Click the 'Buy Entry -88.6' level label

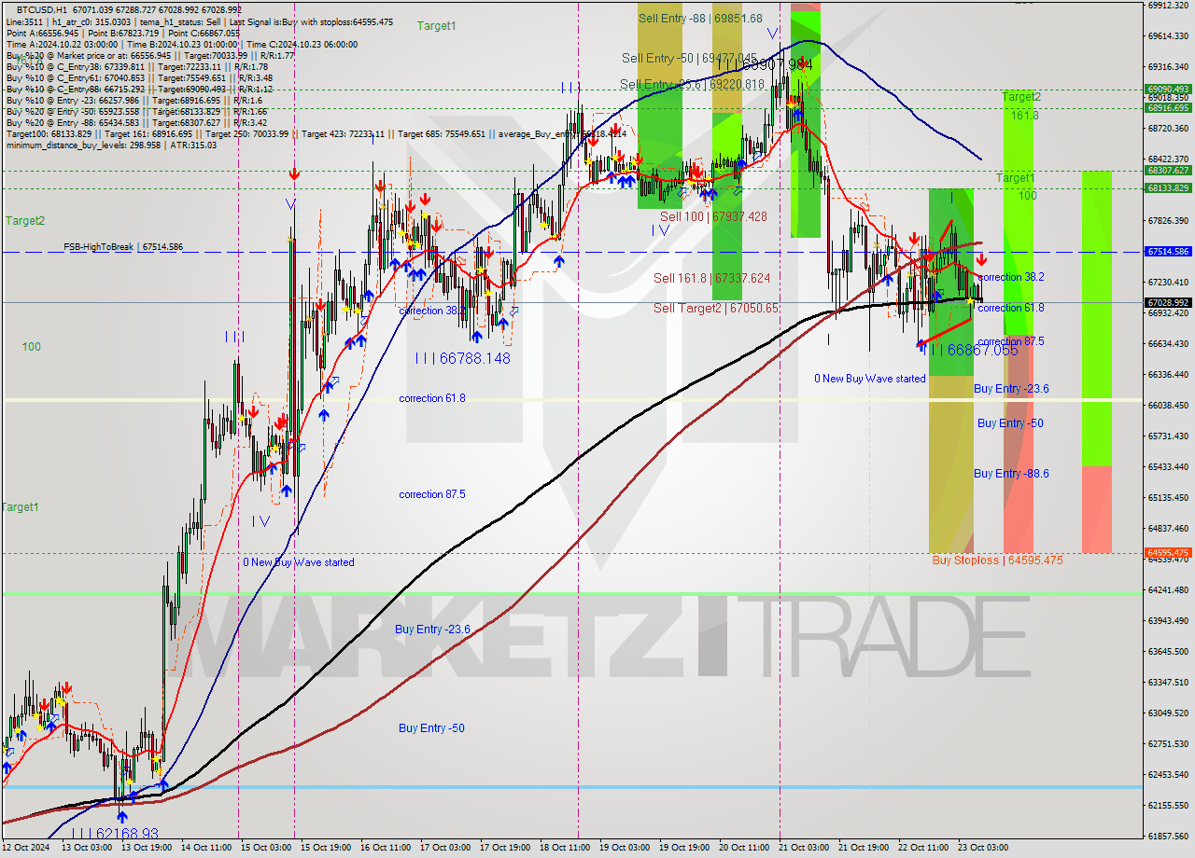pos(1011,474)
